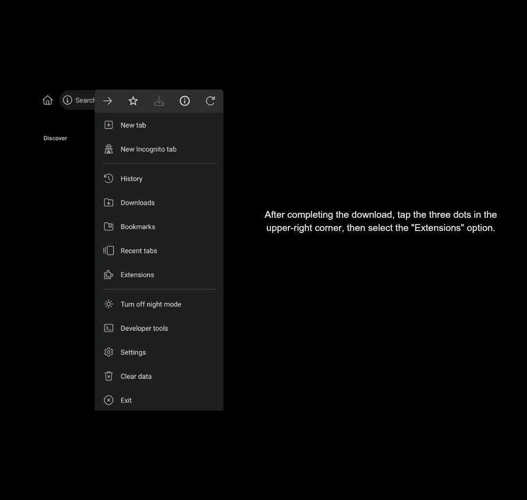Viewport: 527px width, 500px height.
Task: Open a New tab
Action: (x=133, y=125)
